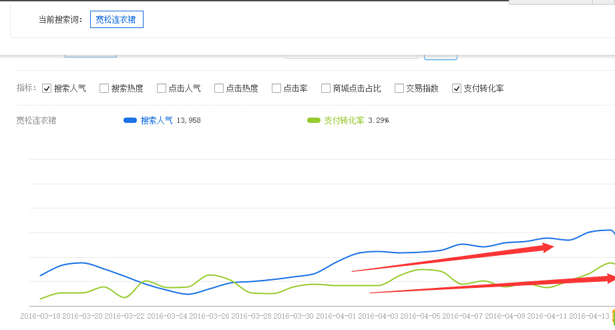The height and width of the screenshot is (330, 615).
Task: Uncheck the 支付转化率 checkbox
Action: click(457, 88)
